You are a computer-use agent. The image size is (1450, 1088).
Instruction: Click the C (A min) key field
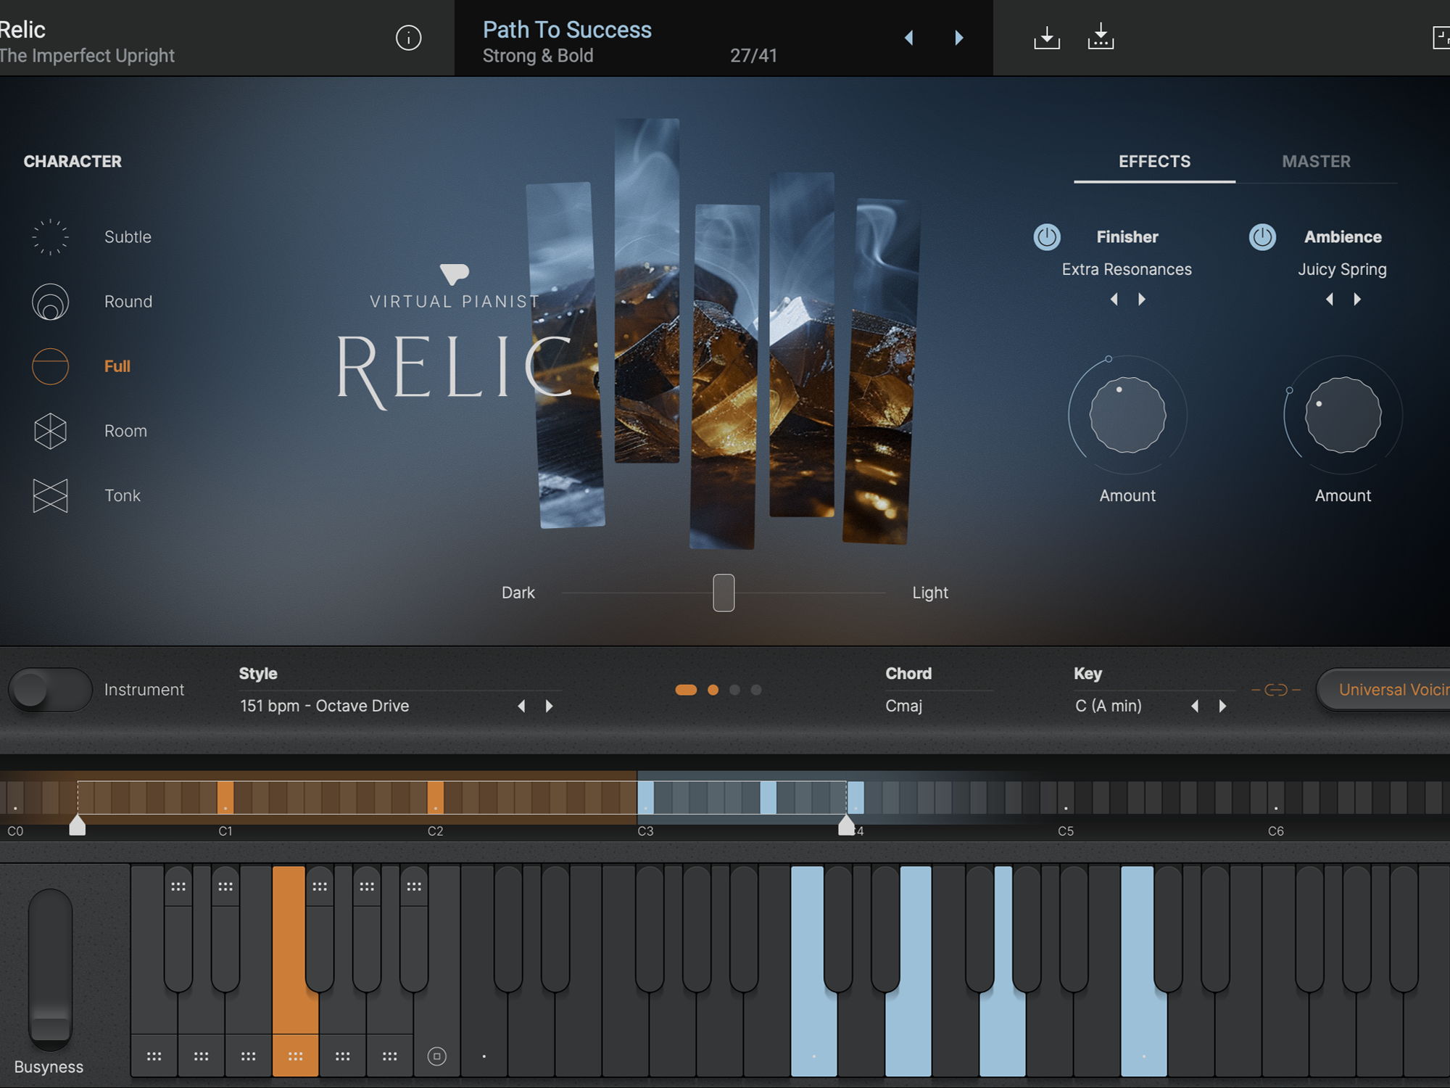click(1109, 706)
